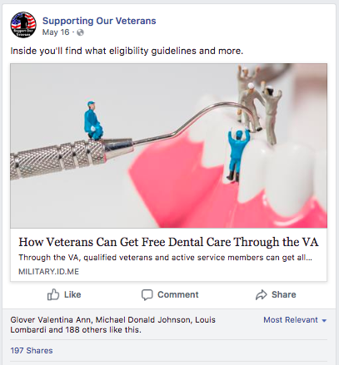Image resolution: width=339 pixels, height=365 pixels.
Task: Open the Supporting Our Veterans profile picture
Action: 23,25
